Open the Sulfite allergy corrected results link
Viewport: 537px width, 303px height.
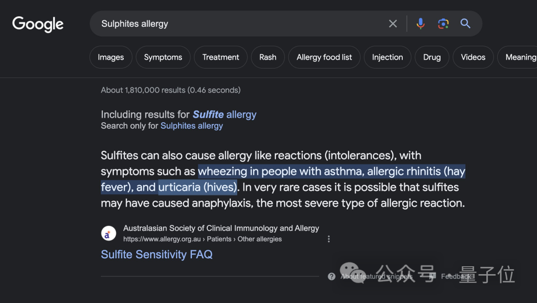click(224, 115)
